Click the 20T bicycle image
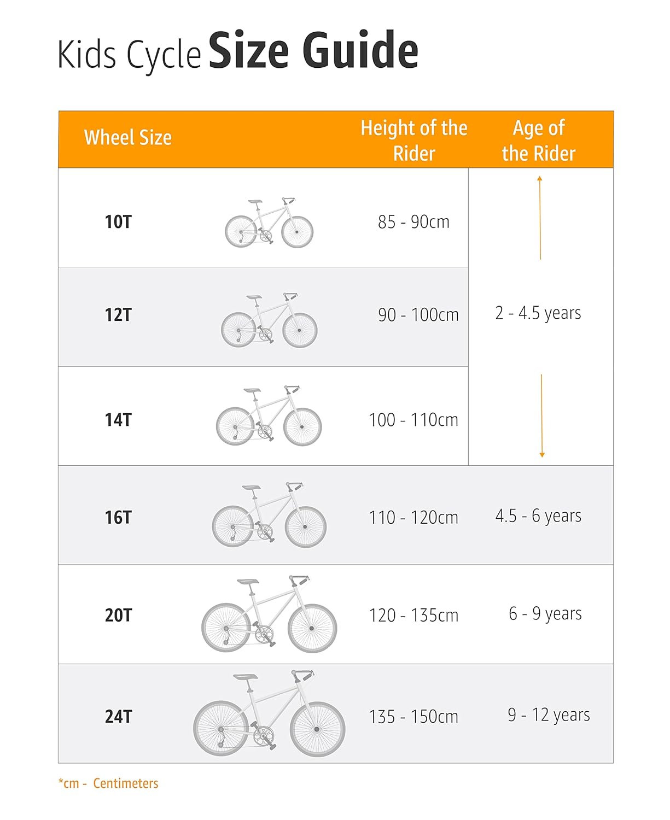 (269, 614)
